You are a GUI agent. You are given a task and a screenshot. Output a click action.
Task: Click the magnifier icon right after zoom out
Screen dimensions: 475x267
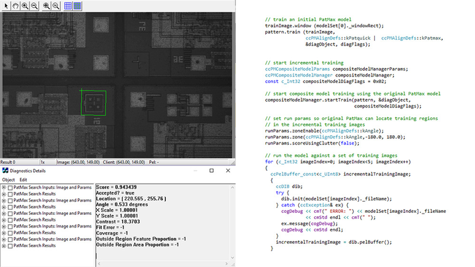[46, 5]
